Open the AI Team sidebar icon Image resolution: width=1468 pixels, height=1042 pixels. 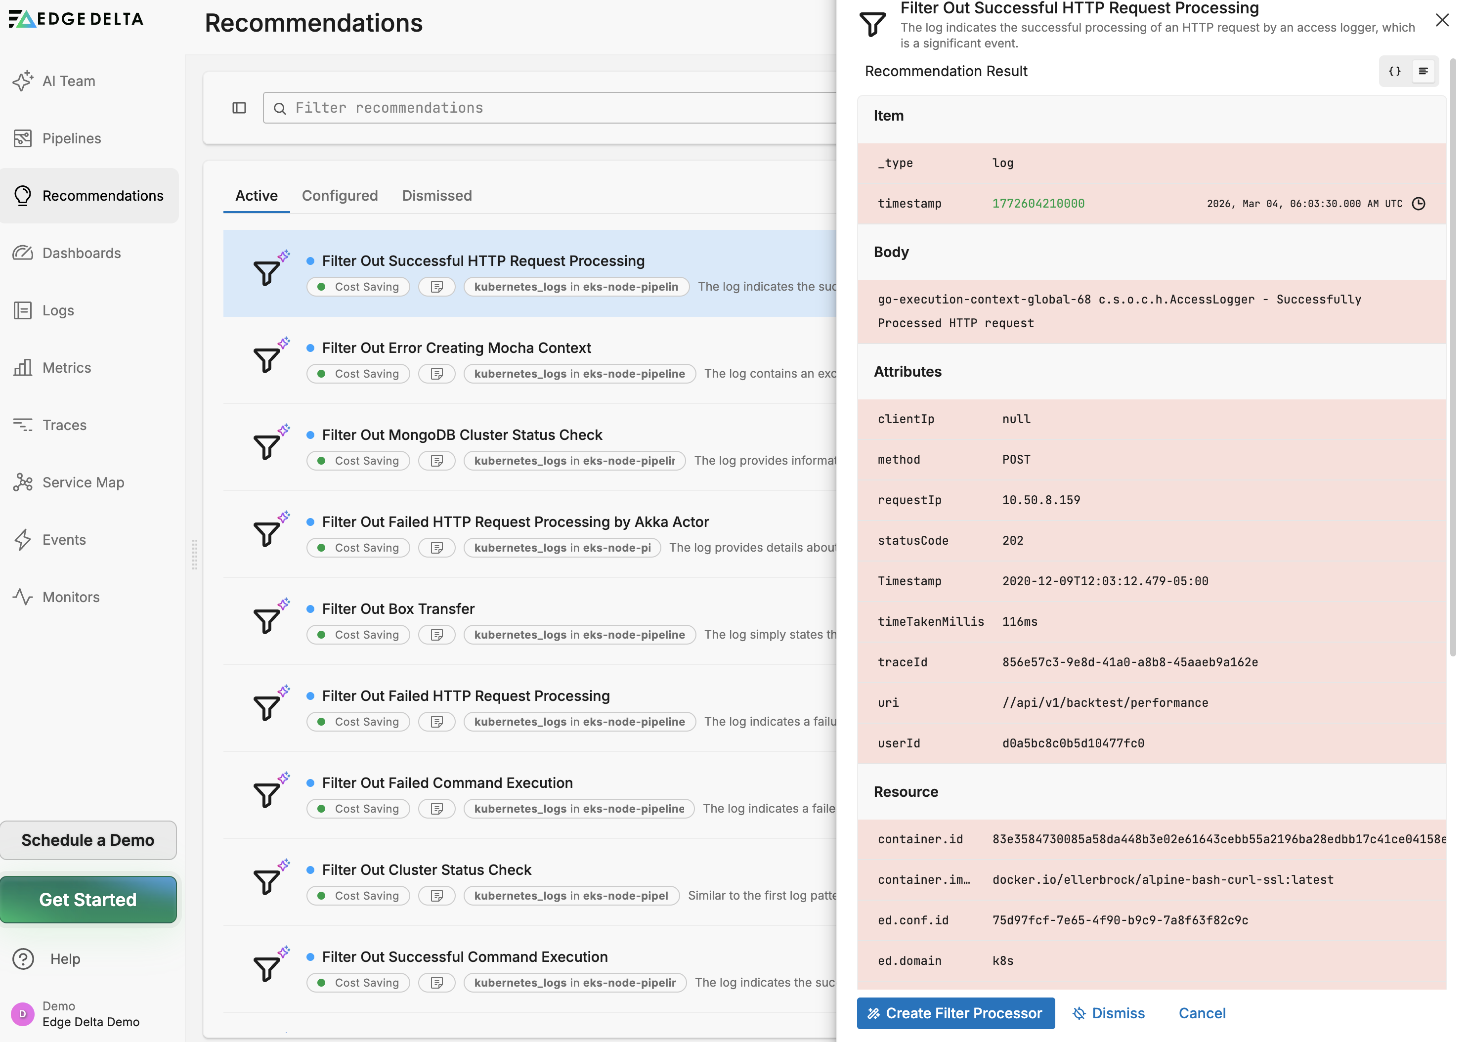click(23, 81)
